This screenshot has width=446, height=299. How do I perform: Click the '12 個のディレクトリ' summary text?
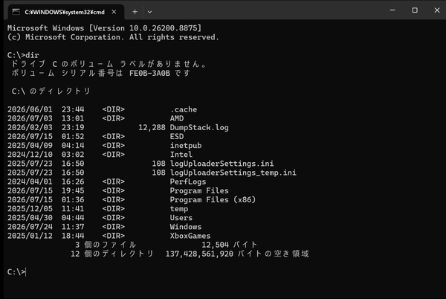click(x=112, y=254)
